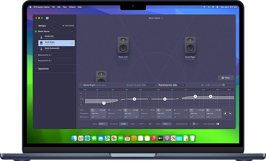The width and height of the screenshot is (266, 161).
Task: Click the paste EQ settings icon
Action: coord(230,113)
